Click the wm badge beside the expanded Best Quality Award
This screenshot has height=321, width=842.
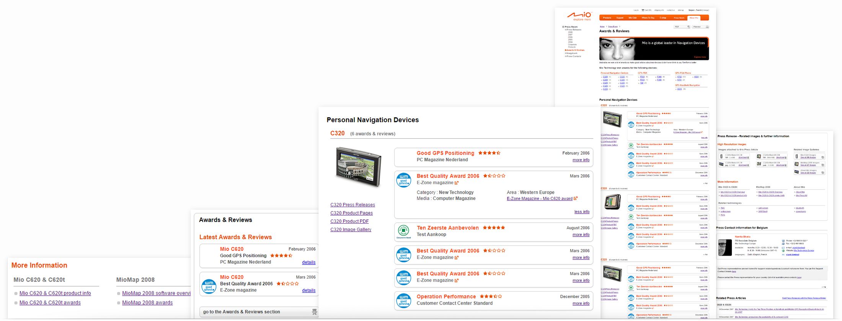(x=404, y=180)
